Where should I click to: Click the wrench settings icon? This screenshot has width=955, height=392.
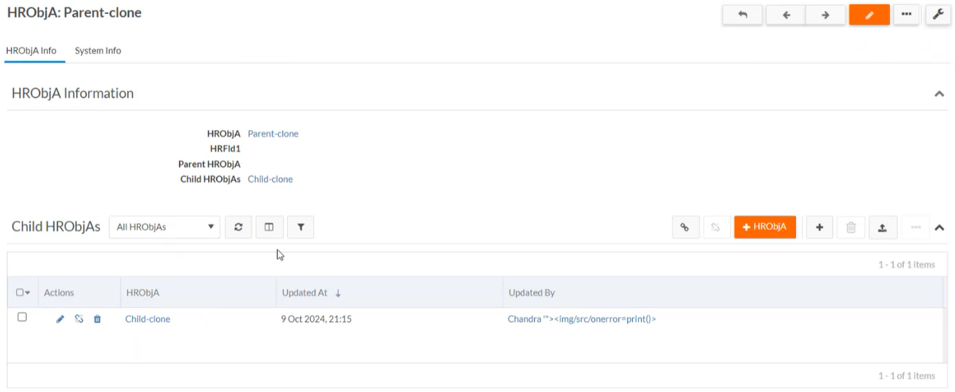(x=937, y=15)
